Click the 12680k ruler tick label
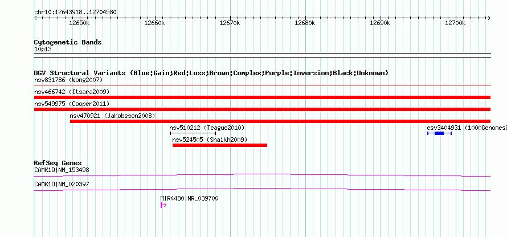 [x=305, y=23]
